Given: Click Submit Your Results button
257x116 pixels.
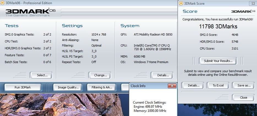Looking at the screenshot, I should [x=218, y=61].
